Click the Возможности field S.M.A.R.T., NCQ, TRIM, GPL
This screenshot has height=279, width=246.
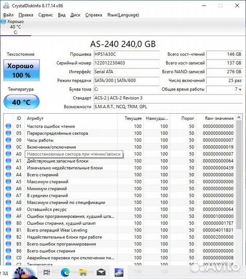click(168, 106)
